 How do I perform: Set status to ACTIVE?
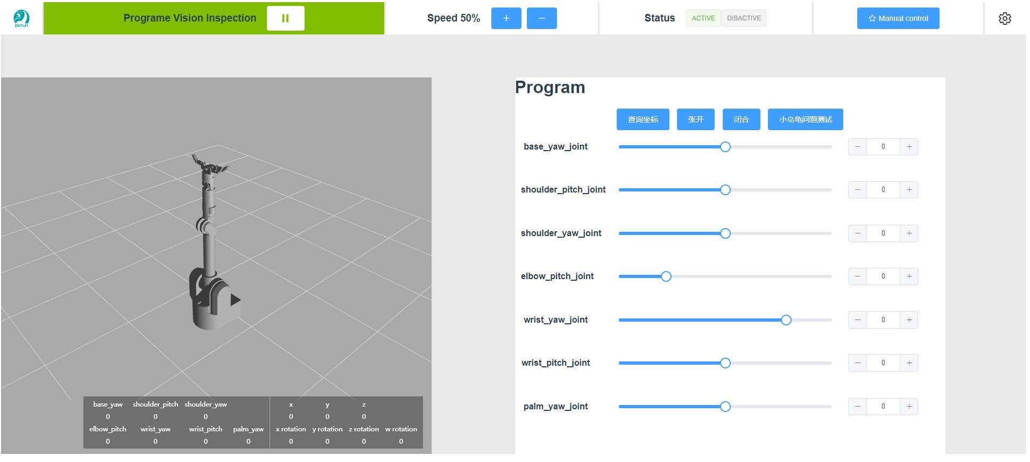tap(703, 18)
